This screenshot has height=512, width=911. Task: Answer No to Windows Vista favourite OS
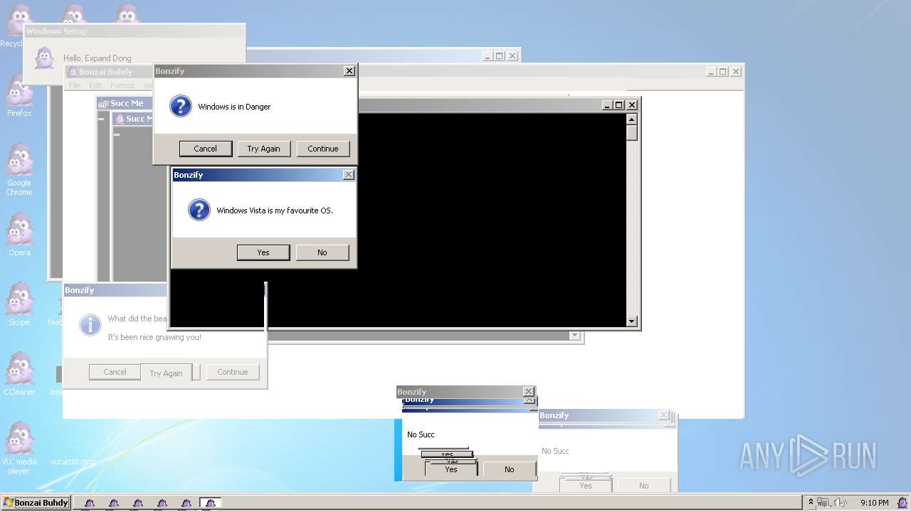click(322, 252)
